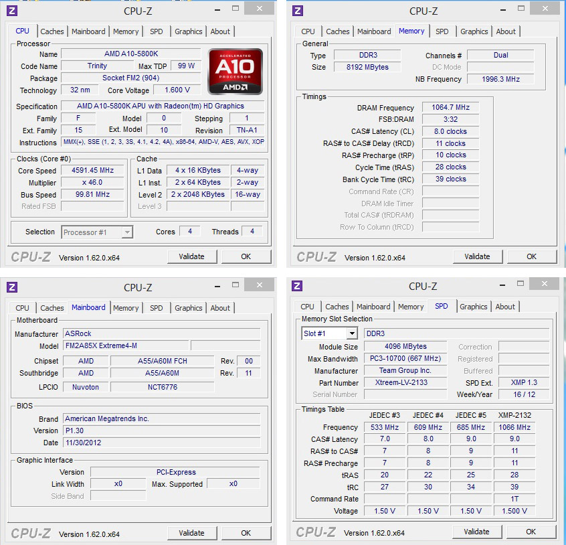The image size is (566, 545).
Task: Click the CPU-Z logo icon in the Mainboard window
Action: click(12, 287)
